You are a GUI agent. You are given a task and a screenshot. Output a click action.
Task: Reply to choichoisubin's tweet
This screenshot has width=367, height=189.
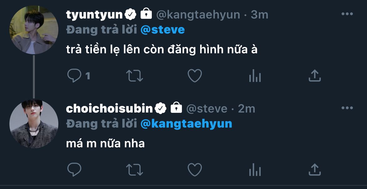74,170
